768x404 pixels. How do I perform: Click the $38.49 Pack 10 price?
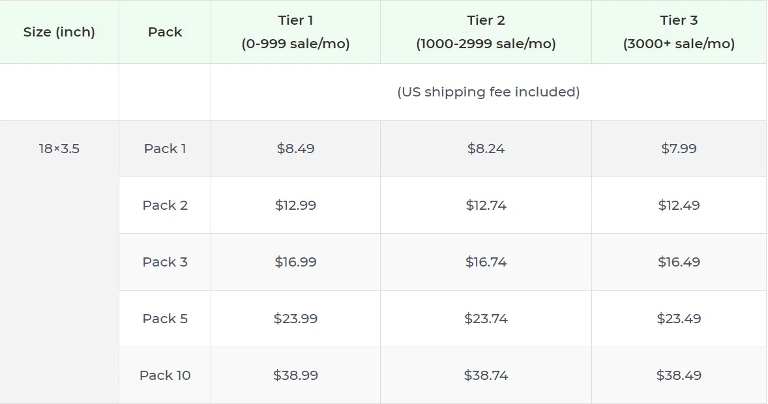pos(679,375)
